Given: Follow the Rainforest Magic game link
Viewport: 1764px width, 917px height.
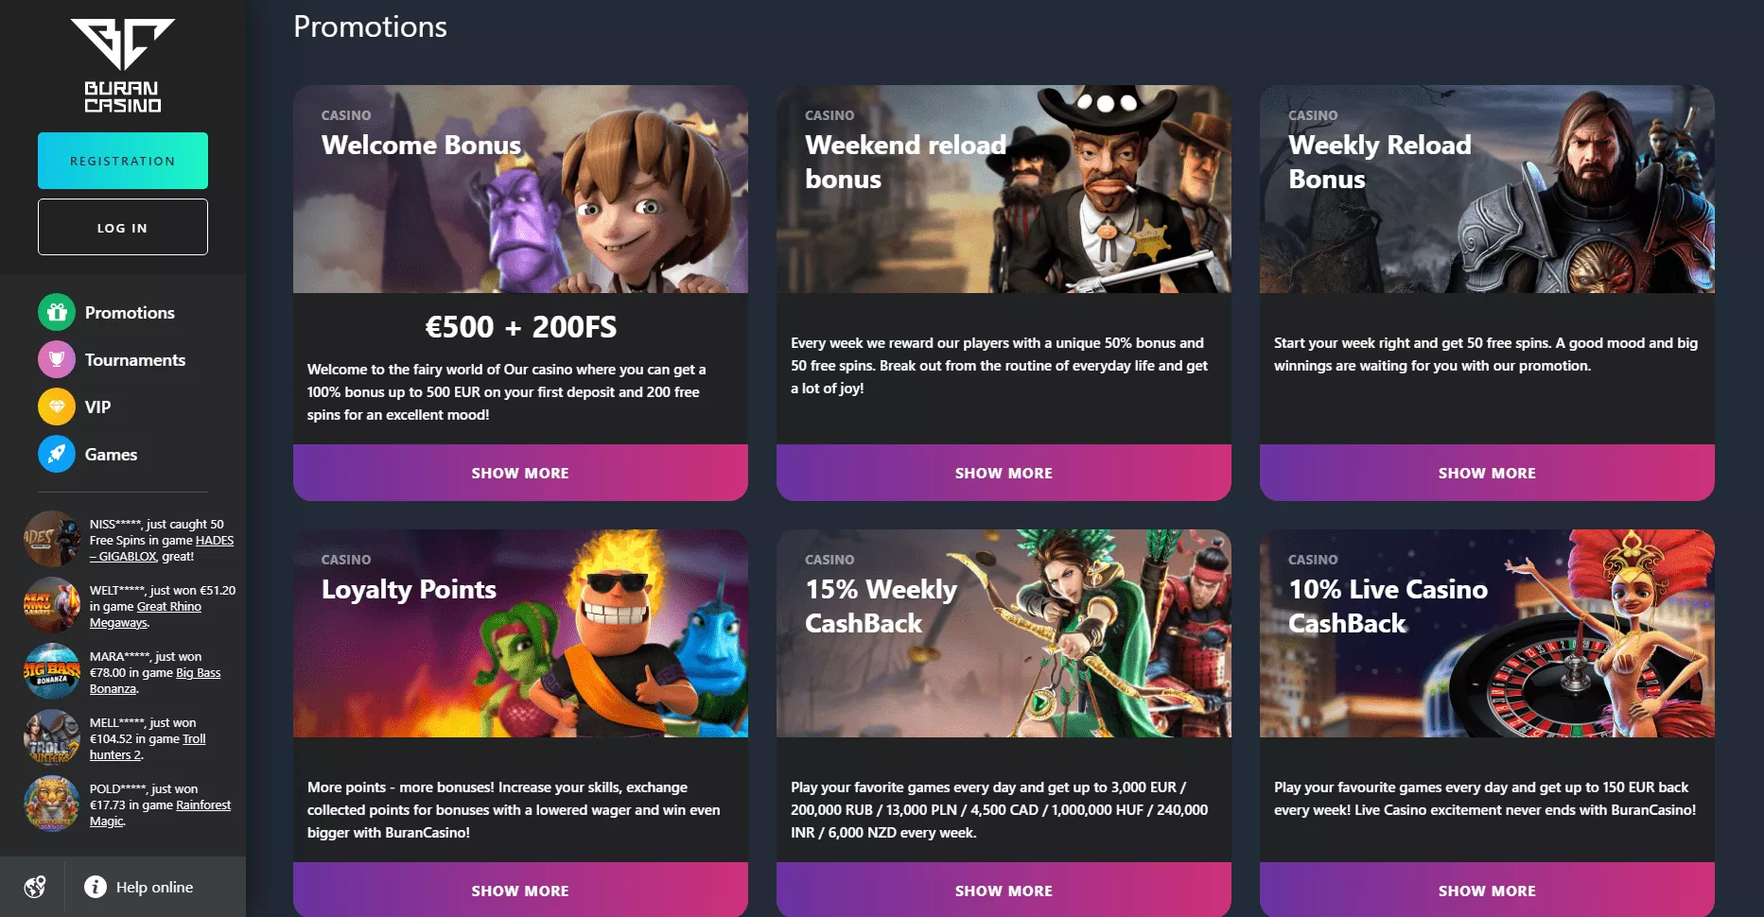Looking at the screenshot, I should (160, 813).
